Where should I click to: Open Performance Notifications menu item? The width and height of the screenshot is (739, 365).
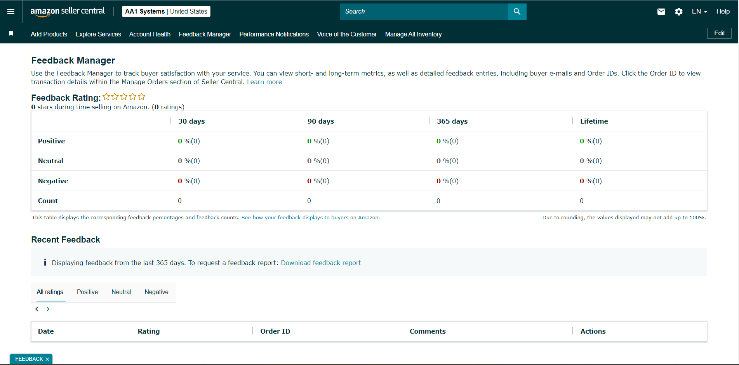click(274, 34)
